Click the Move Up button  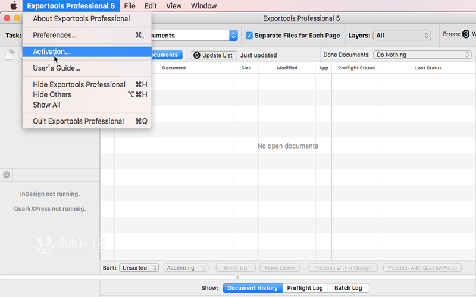coord(236,268)
